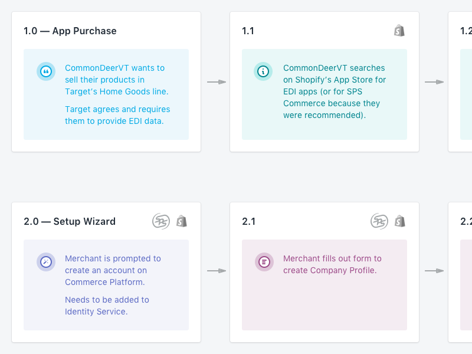Click the SPS Commerce logo on card 2.0
Image resolution: width=472 pixels, height=354 pixels.
[161, 221]
